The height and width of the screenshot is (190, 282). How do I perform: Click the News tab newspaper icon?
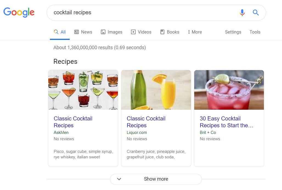(77, 32)
